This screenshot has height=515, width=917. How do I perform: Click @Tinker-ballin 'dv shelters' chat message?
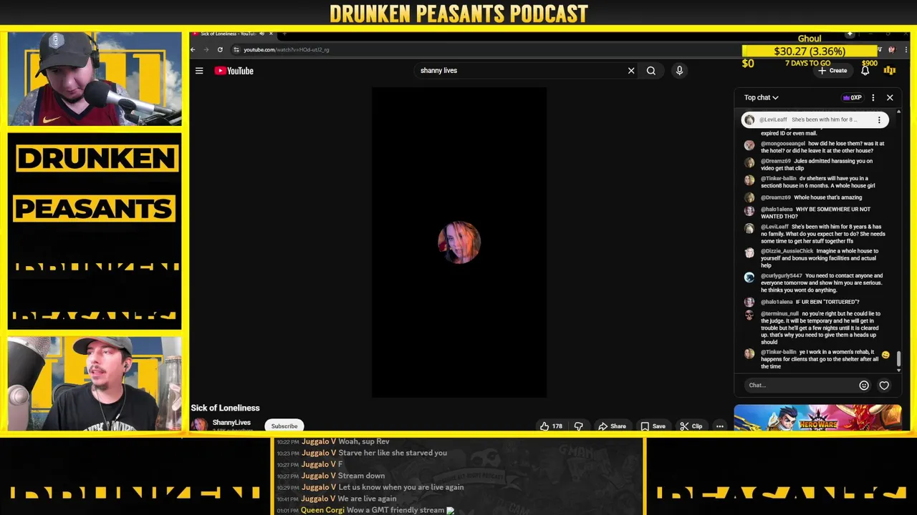pos(816,182)
